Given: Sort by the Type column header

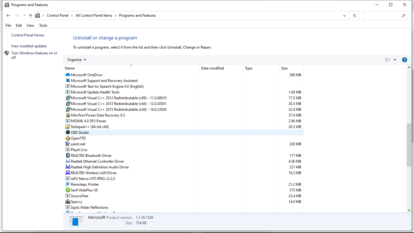Looking at the screenshot, I should tap(261, 68).
